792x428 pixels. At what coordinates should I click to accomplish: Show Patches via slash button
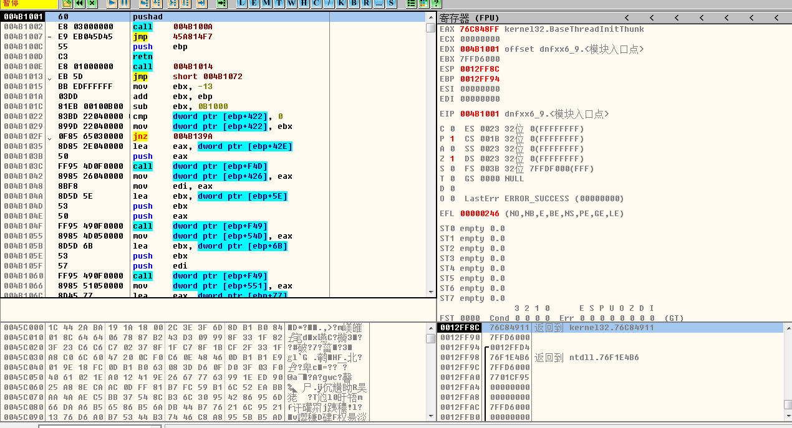pos(329,3)
